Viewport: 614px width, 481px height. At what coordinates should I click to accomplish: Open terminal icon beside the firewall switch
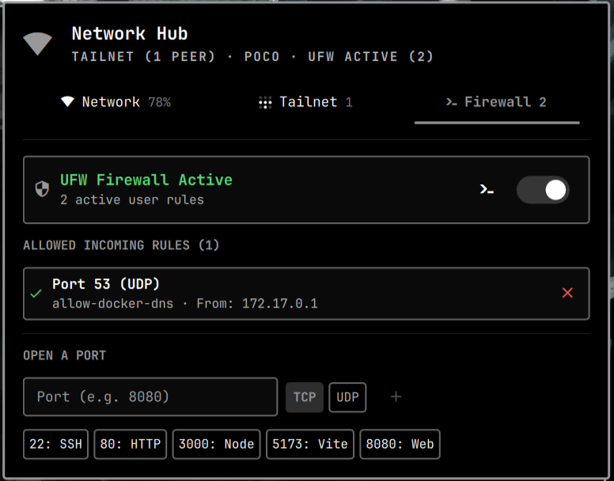[487, 190]
